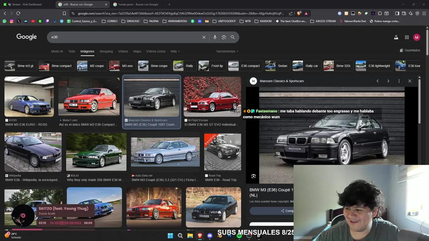Switch to the Maps tab
429x241 pixels.
click(137, 51)
